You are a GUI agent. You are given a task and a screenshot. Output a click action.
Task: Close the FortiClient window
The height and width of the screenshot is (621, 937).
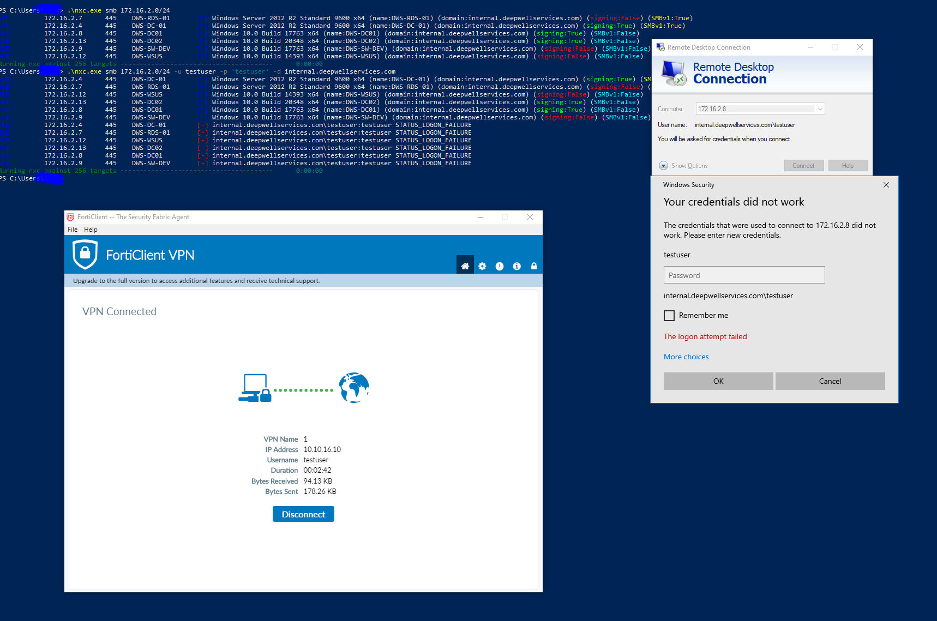pos(530,217)
